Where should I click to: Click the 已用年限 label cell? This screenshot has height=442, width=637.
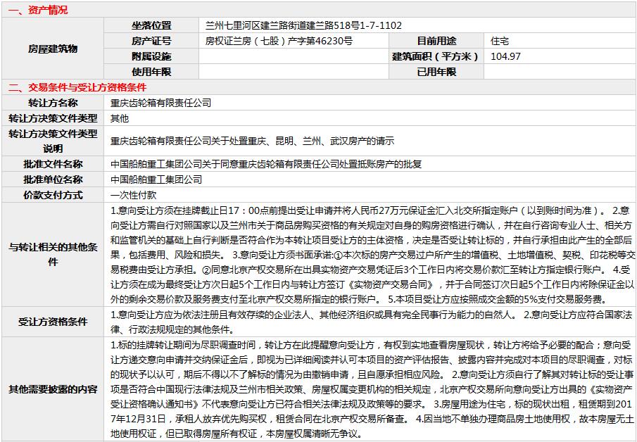point(436,72)
